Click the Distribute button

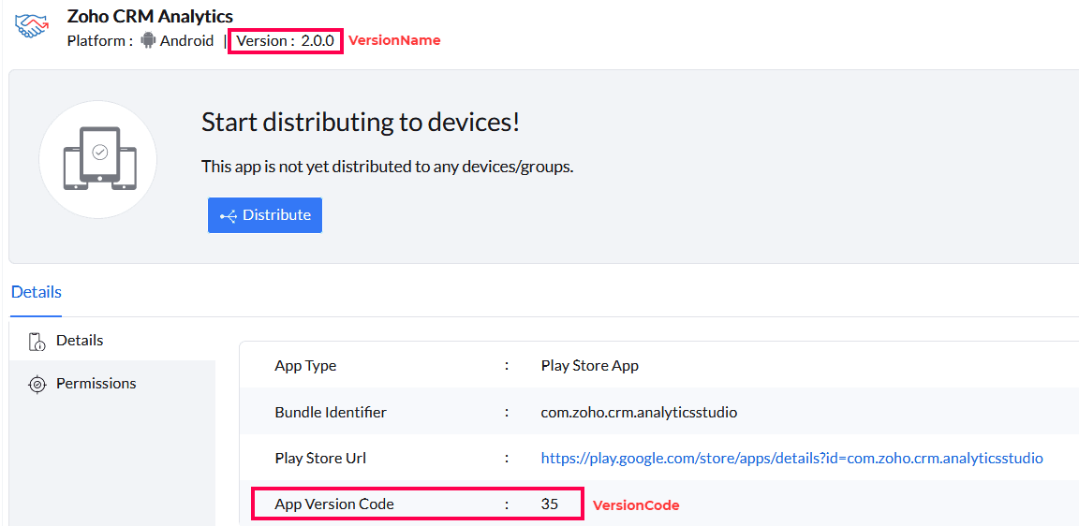coord(265,215)
